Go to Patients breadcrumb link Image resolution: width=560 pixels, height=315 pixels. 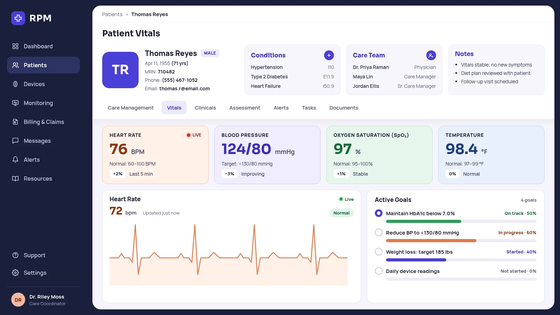point(112,14)
